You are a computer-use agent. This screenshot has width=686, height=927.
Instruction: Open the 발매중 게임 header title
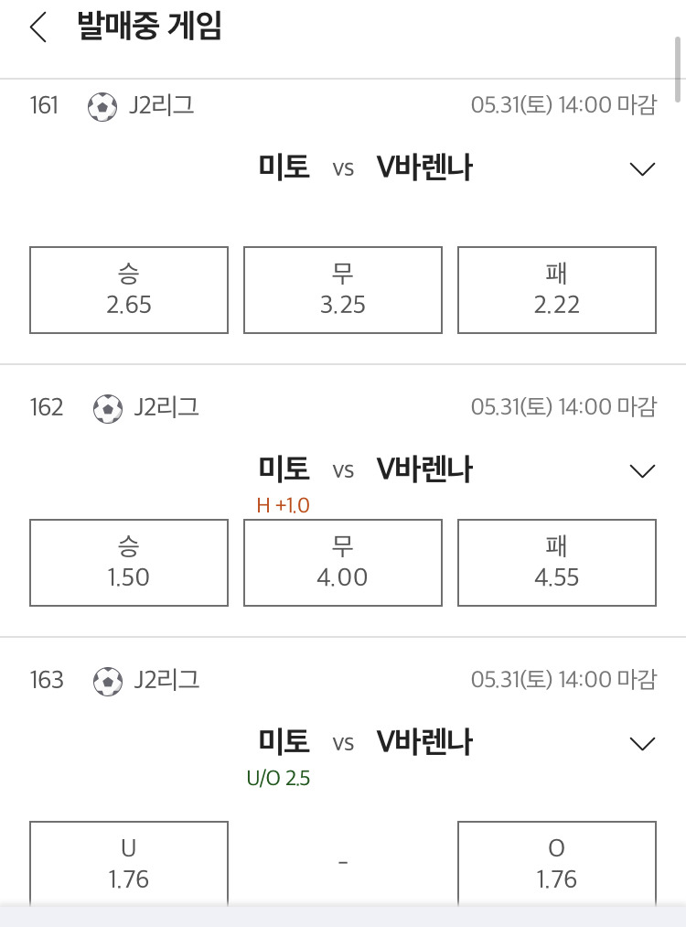tap(149, 27)
